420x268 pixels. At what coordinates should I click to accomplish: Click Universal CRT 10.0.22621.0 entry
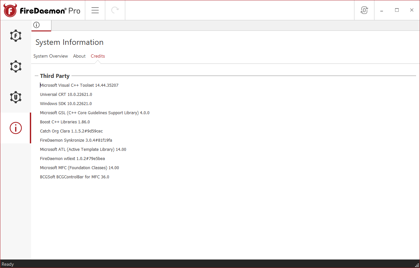click(x=66, y=95)
